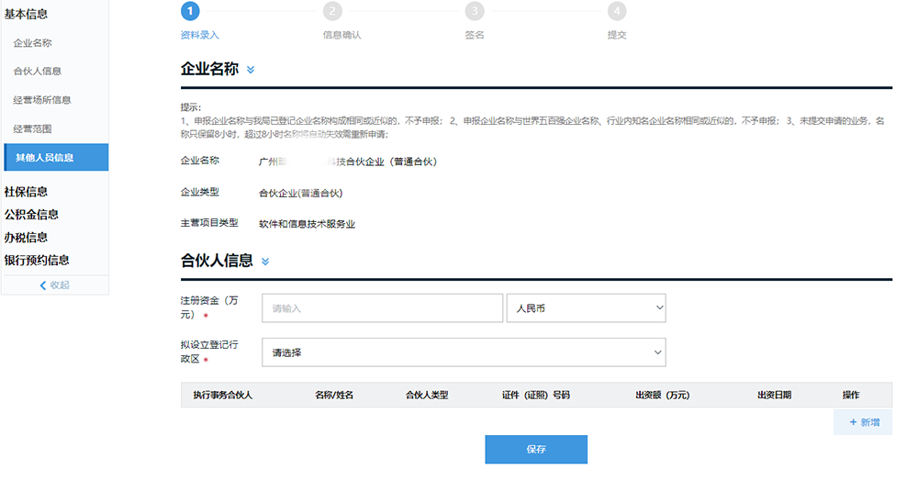This screenshot has width=918, height=480.
Task: Collapse the 合伙人信息 section double-chevron
Action: [x=265, y=262]
